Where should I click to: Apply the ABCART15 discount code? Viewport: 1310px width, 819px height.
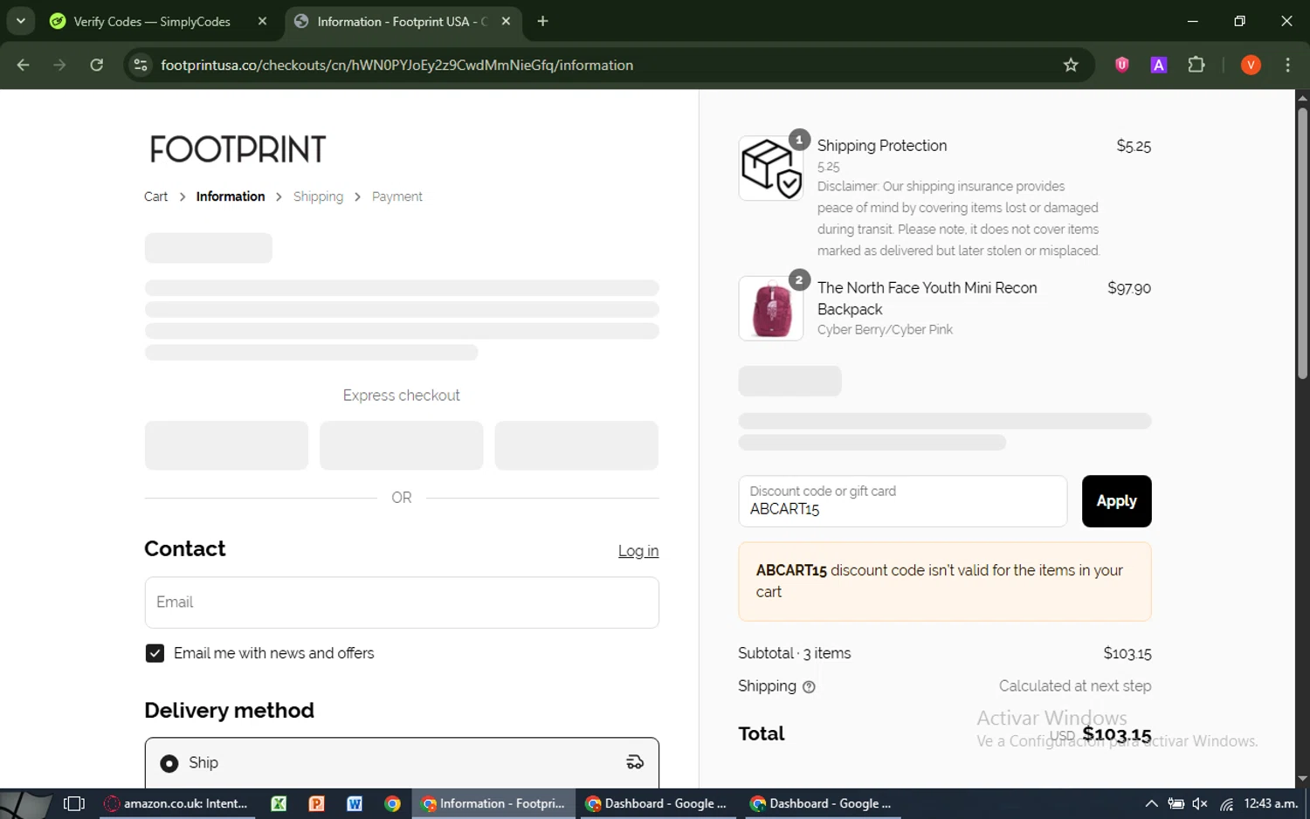click(x=1116, y=501)
